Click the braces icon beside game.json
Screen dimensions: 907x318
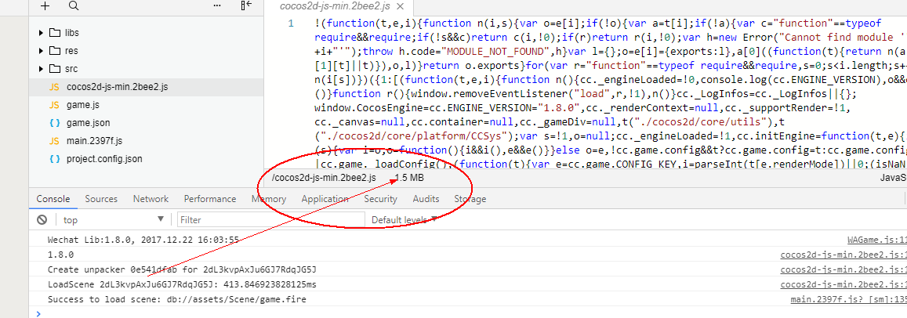pyautogui.click(x=54, y=122)
